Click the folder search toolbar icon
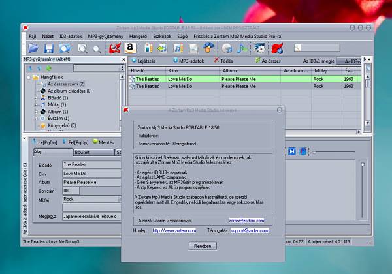The width and height of the screenshot is (392, 274). (64, 48)
